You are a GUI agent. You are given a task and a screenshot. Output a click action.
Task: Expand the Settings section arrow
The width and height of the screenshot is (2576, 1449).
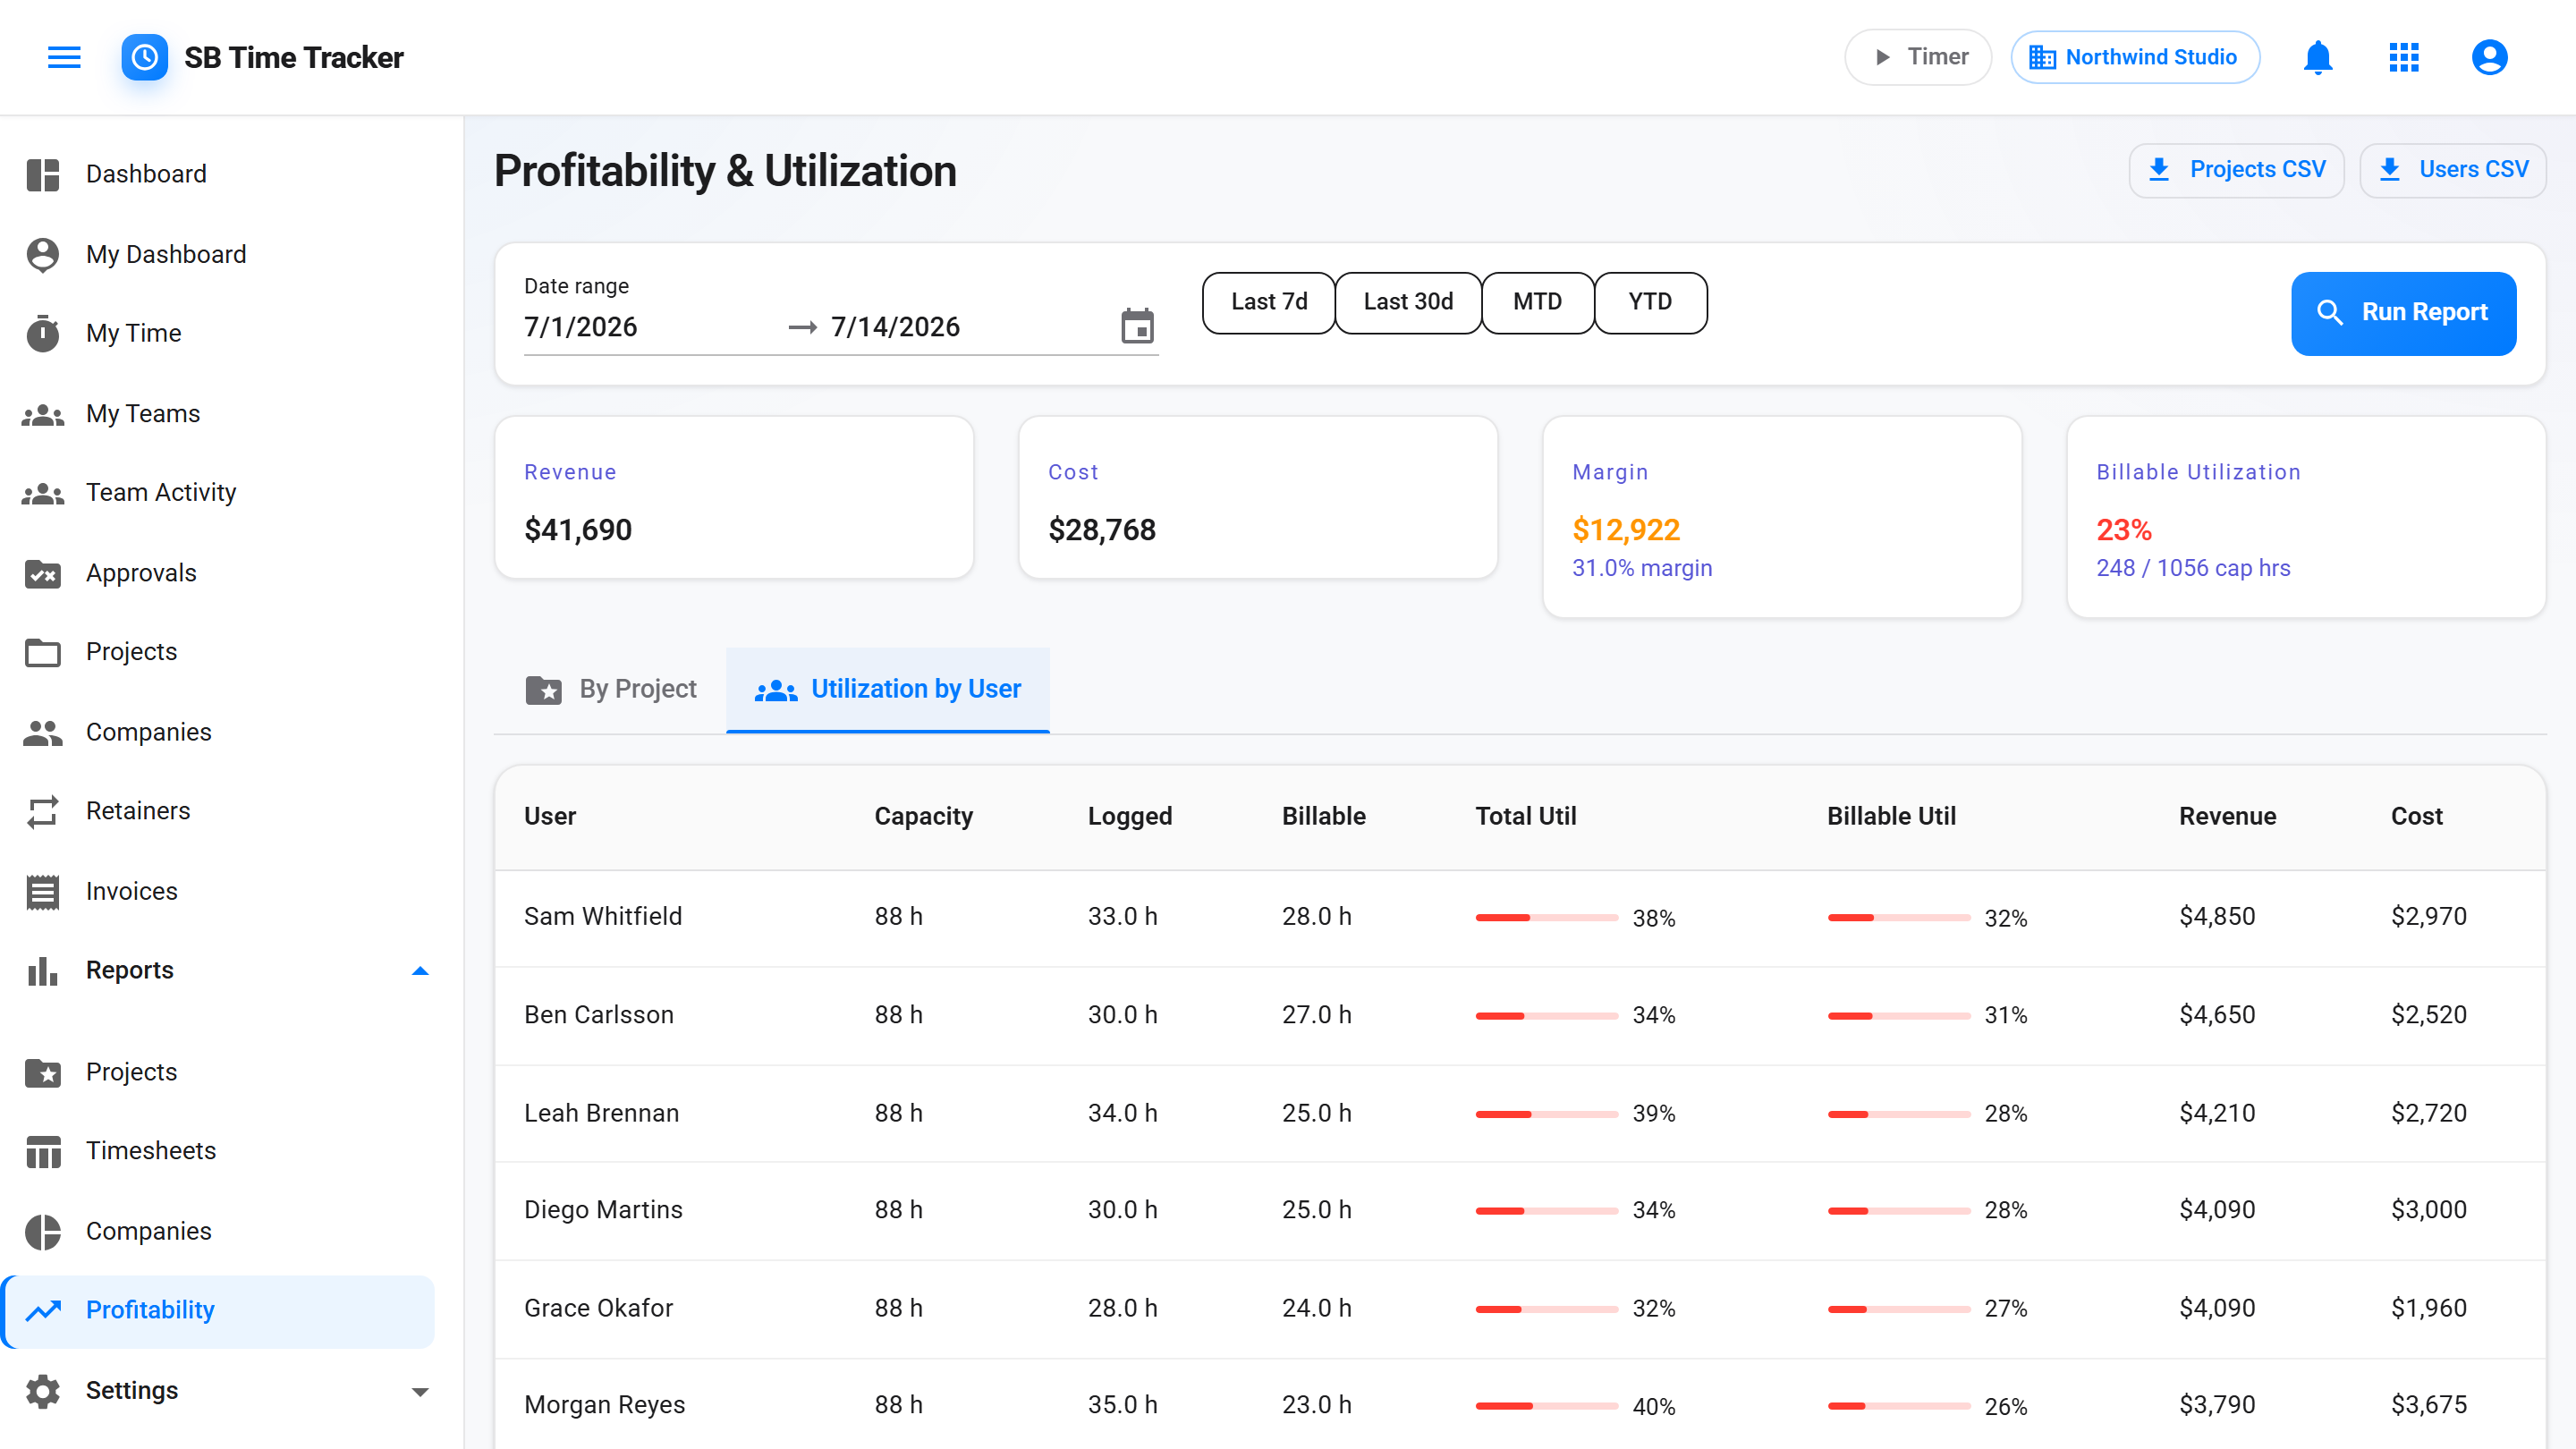[x=420, y=1391]
